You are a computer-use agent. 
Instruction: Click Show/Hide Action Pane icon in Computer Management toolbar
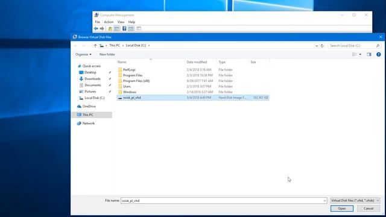[131, 28]
